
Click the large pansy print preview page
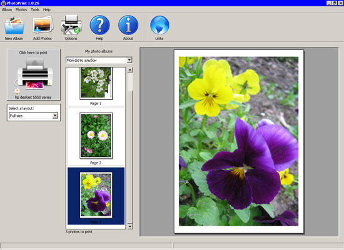click(x=239, y=141)
